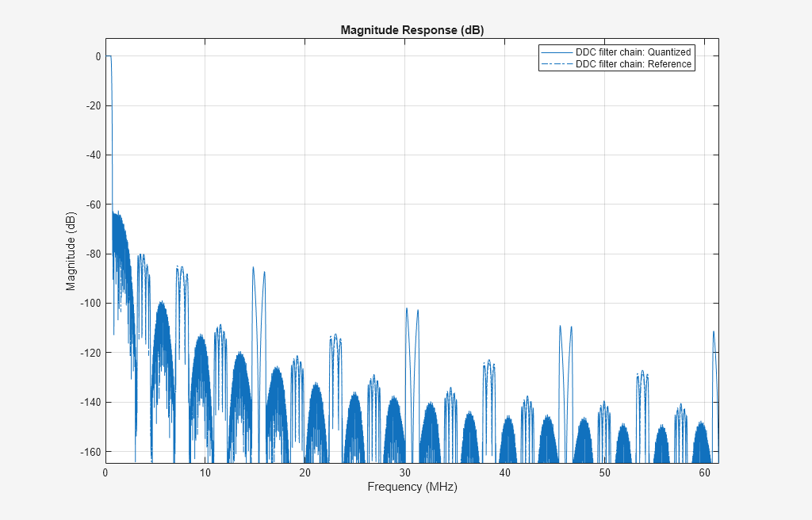Click the y-axis tick label '-60'

tap(92, 205)
